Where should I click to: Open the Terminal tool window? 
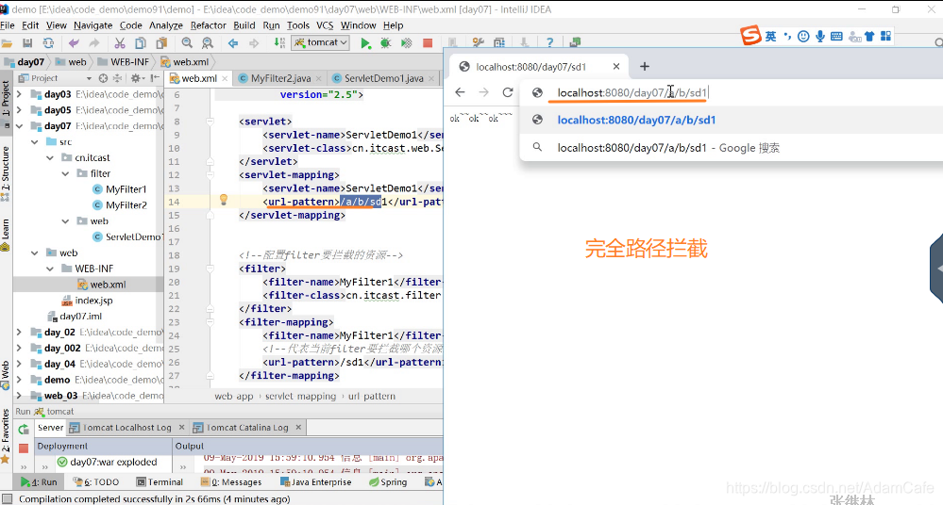pyautogui.click(x=160, y=481)
